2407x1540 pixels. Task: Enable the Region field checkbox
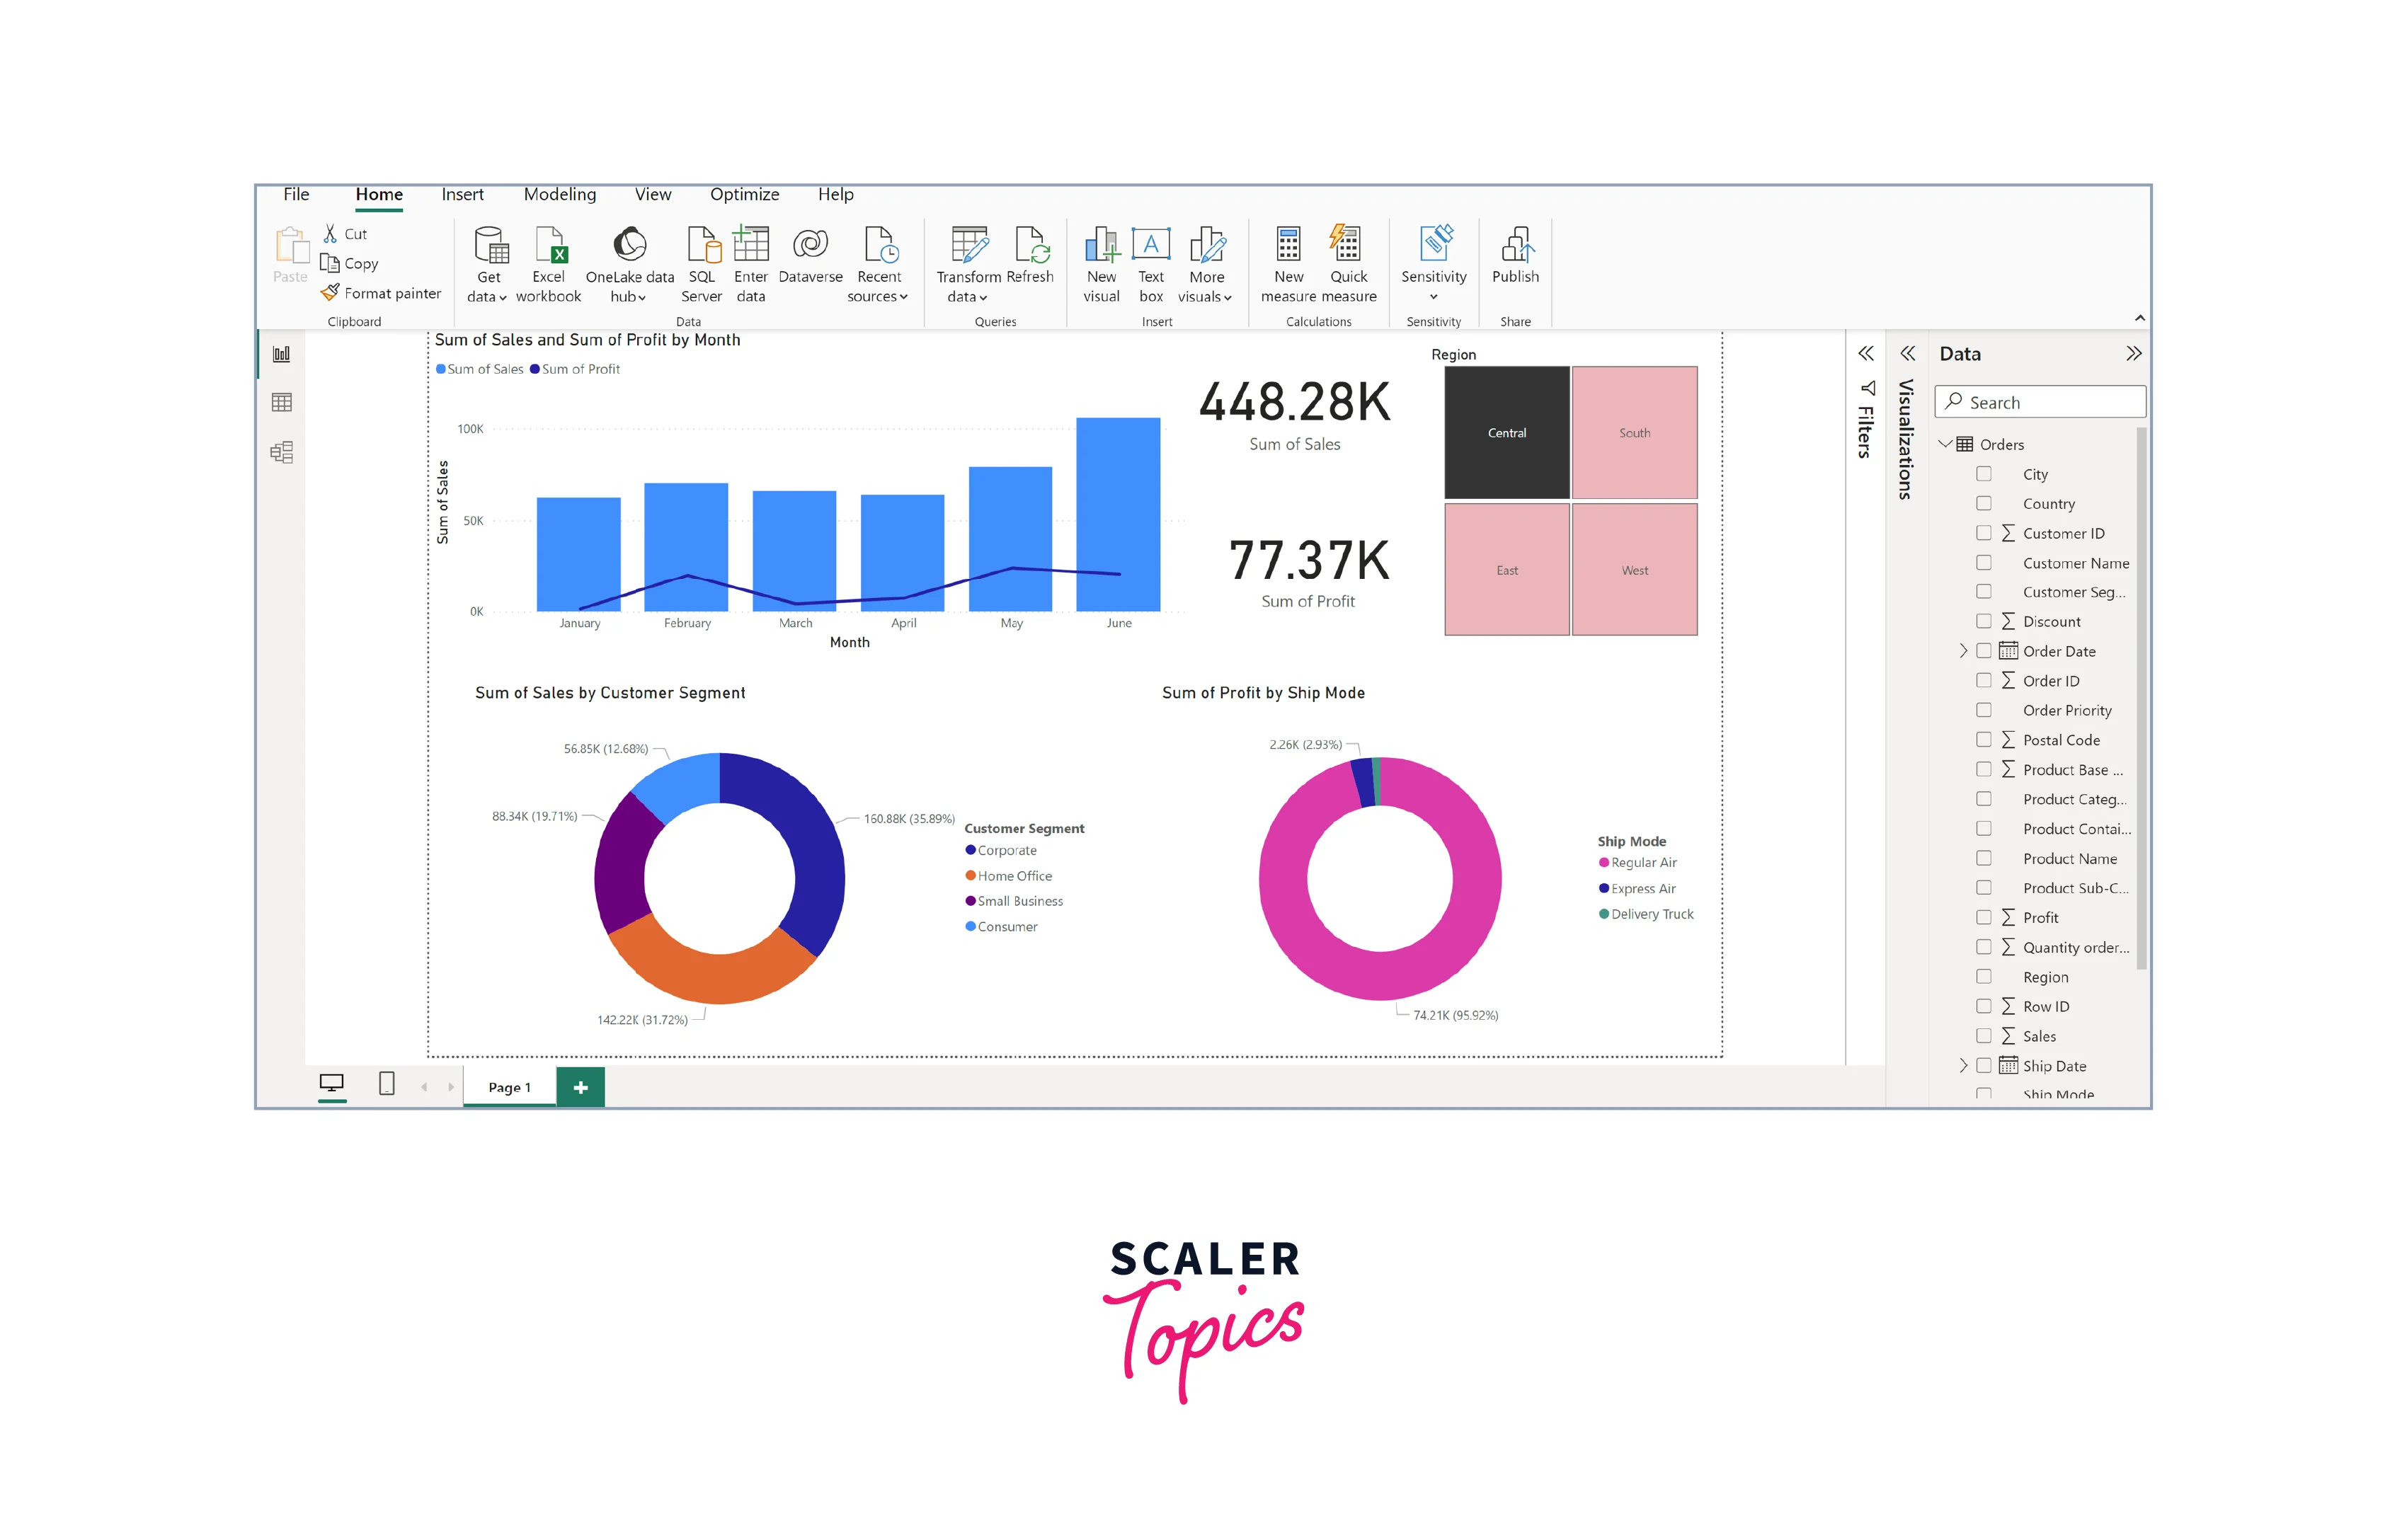pyautogui.click(x=1984, y=976)
